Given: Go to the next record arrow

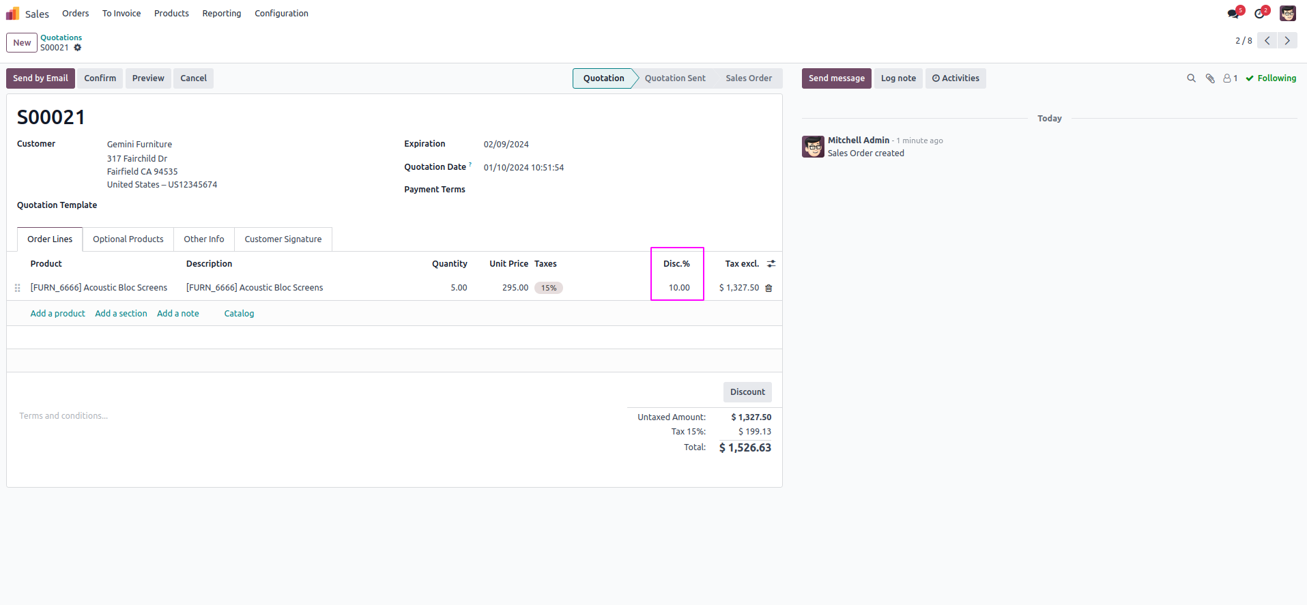Looking at the screenshot, I should pyautogui.click(x=1287, y=41).
